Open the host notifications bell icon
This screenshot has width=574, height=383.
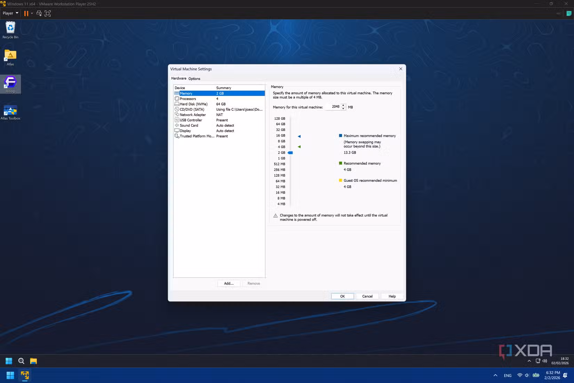[565, 375]
